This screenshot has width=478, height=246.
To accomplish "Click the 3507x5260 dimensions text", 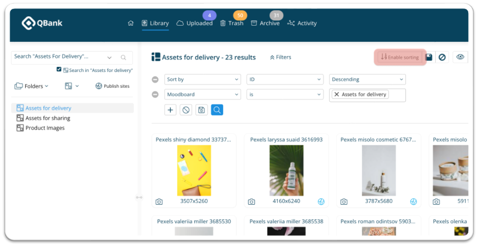I will (x=194, y=201).
